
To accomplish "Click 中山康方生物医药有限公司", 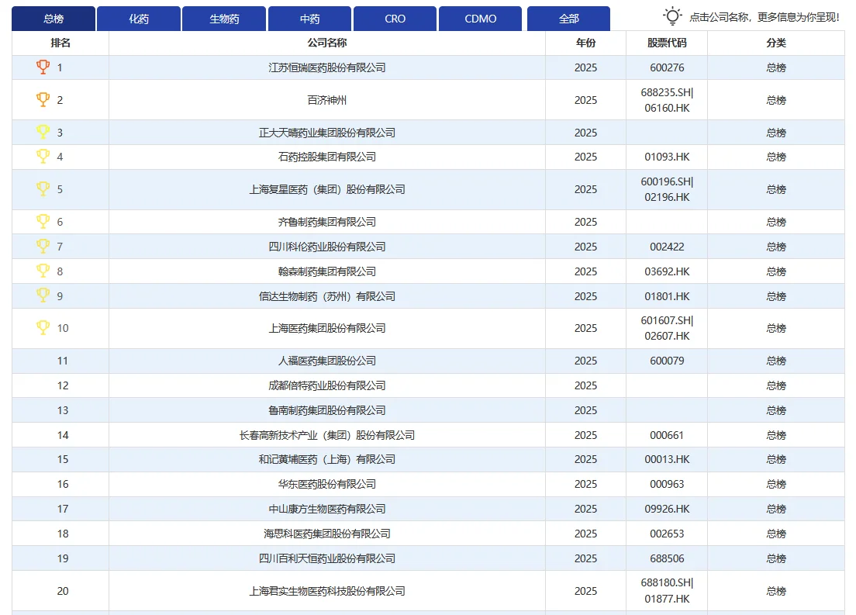I will coord(327,509).
